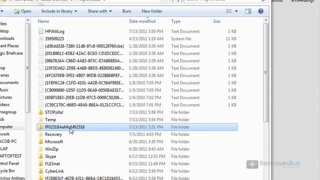Click the Recovery folder name
This screenshot has height=180, width=320.
53,134
